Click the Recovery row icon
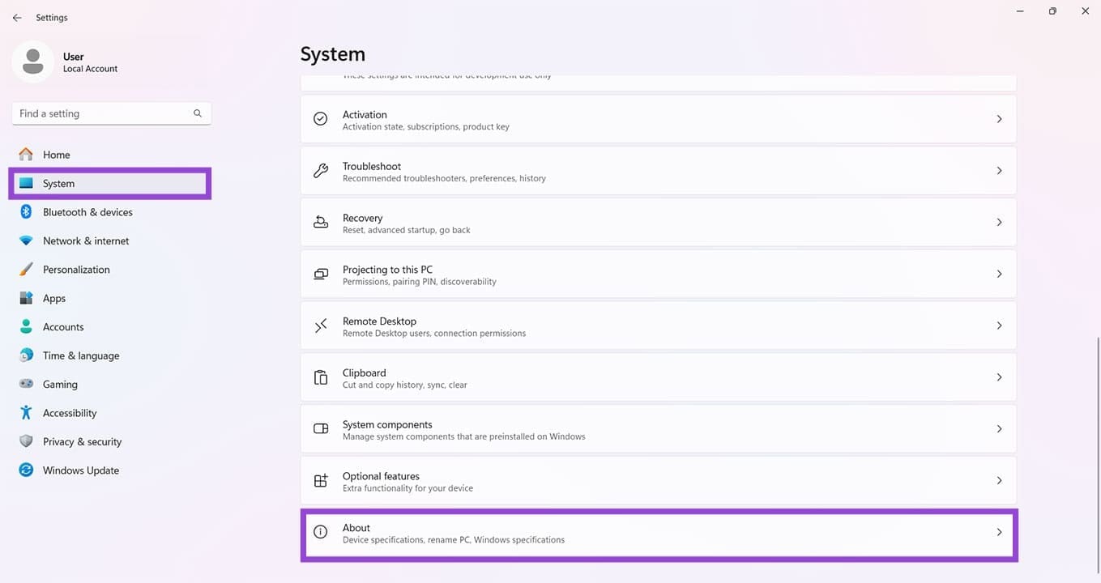This screenshot has height=583, width=1101. point(321,223)
